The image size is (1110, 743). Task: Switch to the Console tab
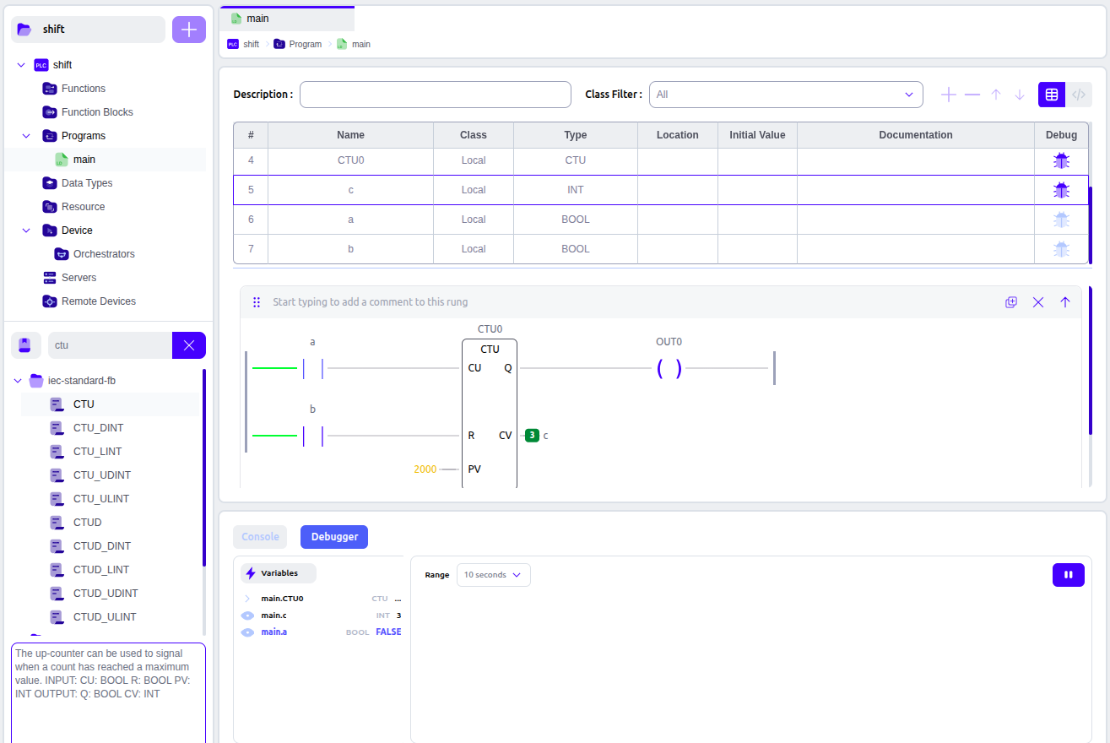[x=260, y=537]
